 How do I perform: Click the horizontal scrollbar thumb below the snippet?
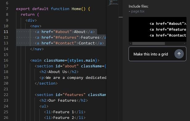(148, 43)
